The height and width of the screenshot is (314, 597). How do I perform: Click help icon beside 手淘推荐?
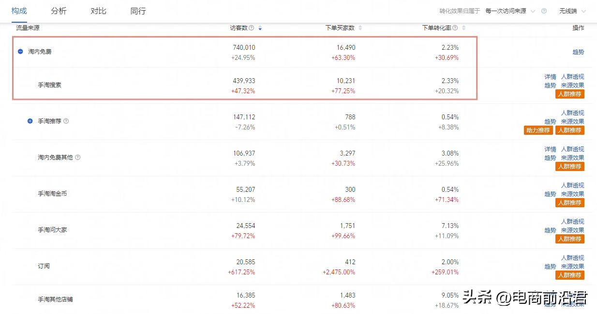pyautogui.click(x=66, y=121)
